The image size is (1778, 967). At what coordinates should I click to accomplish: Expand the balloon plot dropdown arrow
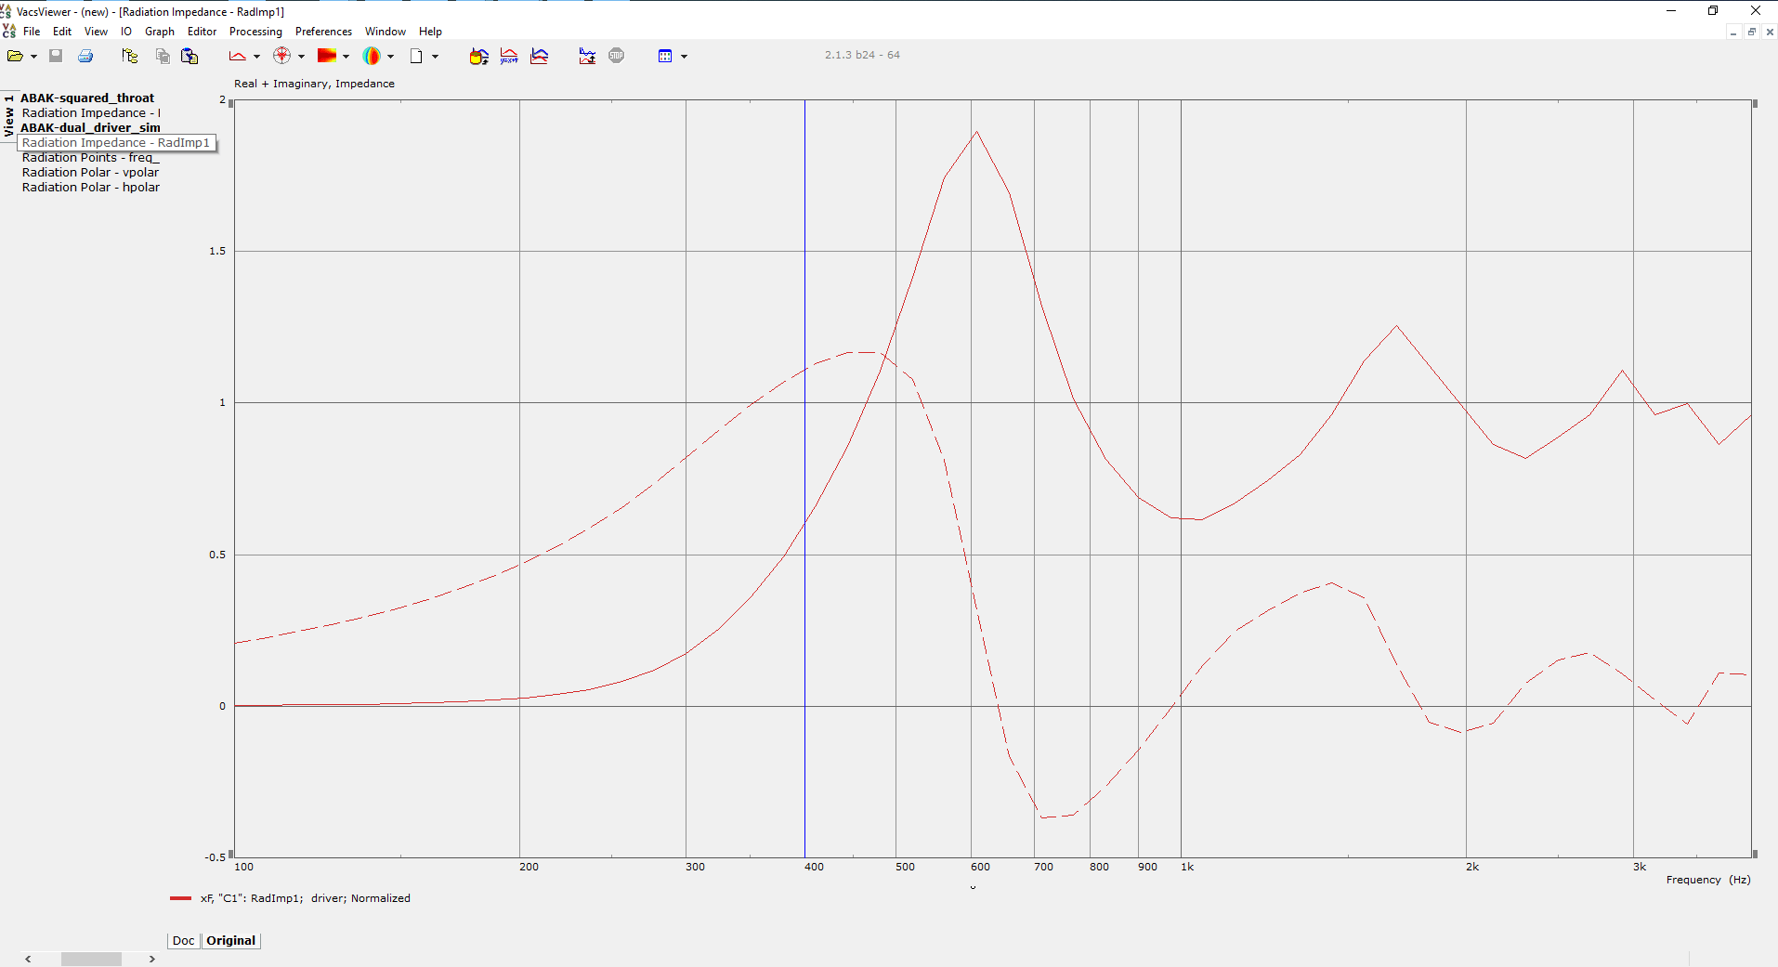pyautogui.click(x=390, y=57)
